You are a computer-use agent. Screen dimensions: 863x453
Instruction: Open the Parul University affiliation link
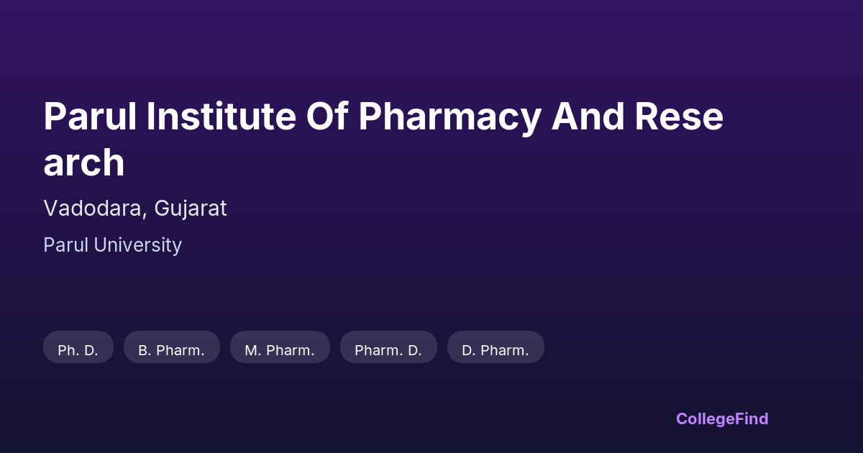[x=112, y=245]
